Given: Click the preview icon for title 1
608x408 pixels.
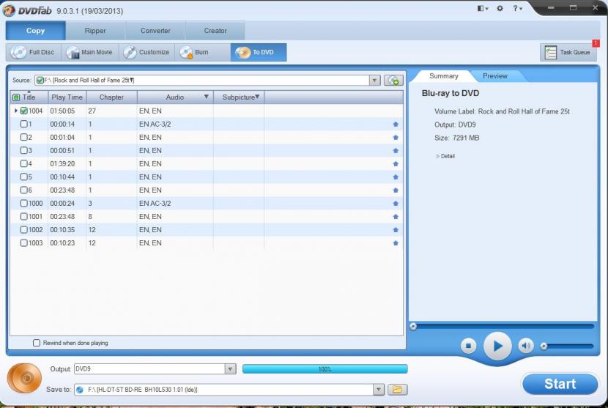Looking at the screenshot, I should 396,124.
